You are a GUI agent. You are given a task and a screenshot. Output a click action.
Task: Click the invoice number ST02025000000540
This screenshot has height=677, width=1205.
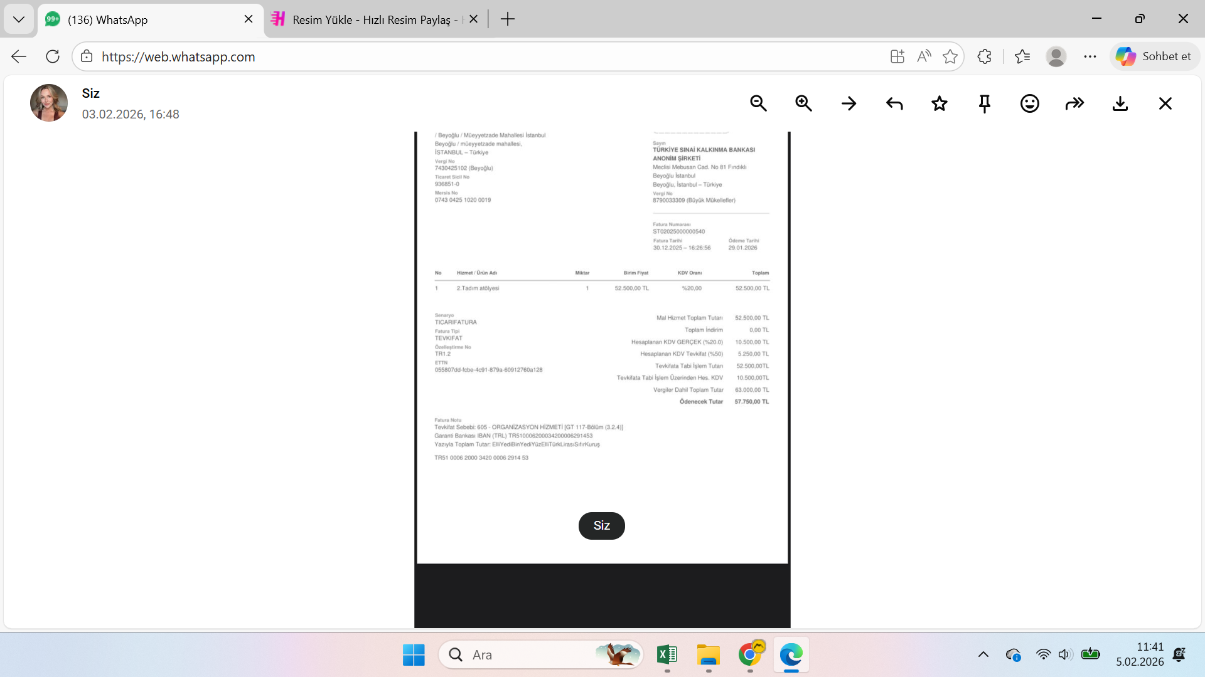pos(679,232)
